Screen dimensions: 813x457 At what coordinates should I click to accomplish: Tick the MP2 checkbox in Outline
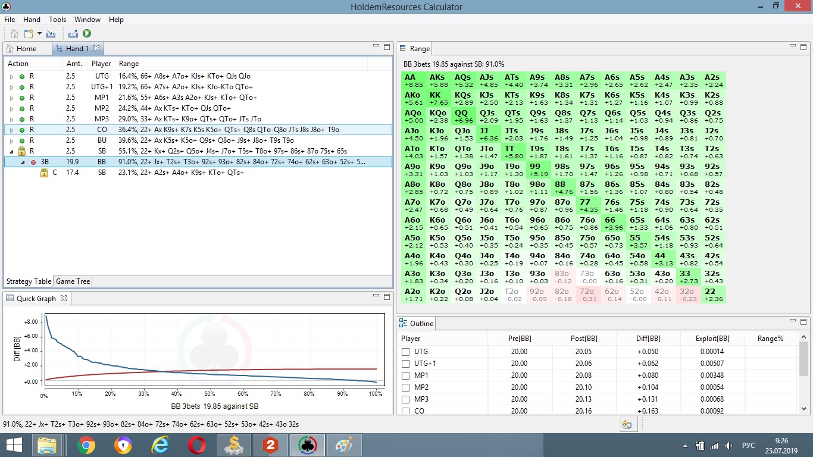pos(406,387)
